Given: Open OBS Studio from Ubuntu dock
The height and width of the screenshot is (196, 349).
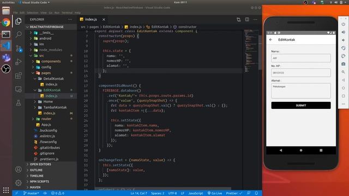Looking at the screenshot, I should pyautogui.click(x=6, y=69).
